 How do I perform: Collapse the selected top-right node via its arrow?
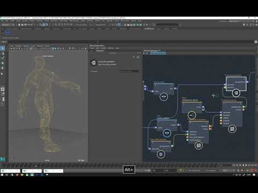tap(225, 75)
